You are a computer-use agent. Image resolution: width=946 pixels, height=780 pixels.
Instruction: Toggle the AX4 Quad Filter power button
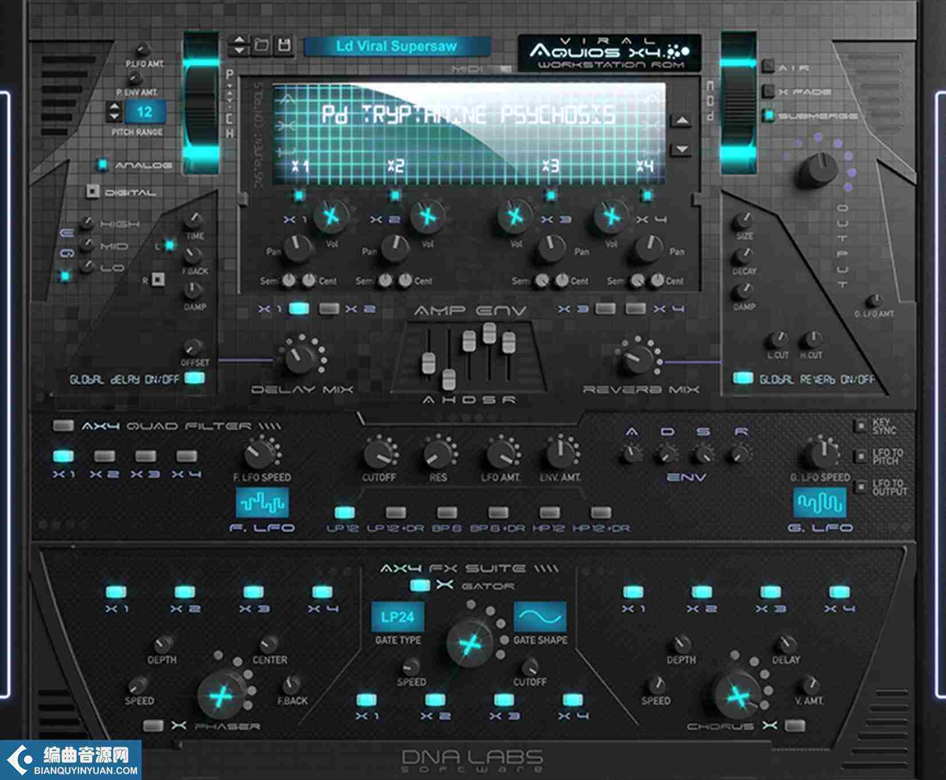coord(62,425)
